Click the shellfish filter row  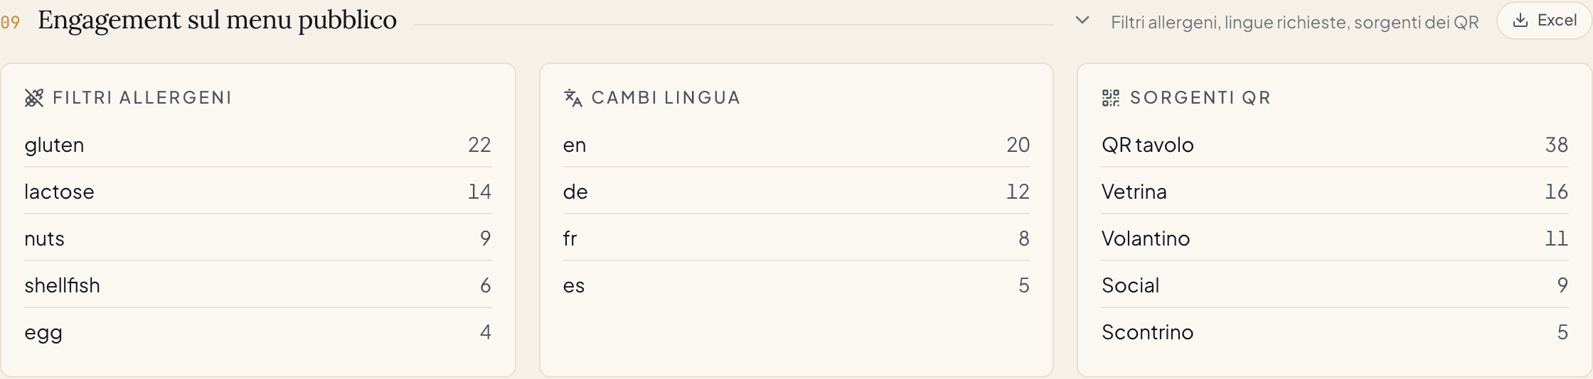pyautogui.click(x=258, y=285)
